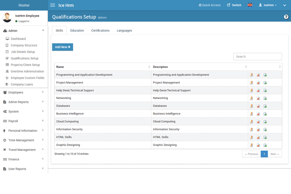Click the hamburger menu icon in header
The width and height of the screenshot is (291, 194).
[x=53, y=5]
